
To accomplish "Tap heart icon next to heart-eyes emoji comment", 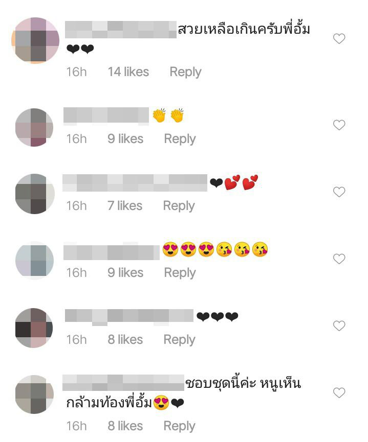I will click(x=339, y=259).
